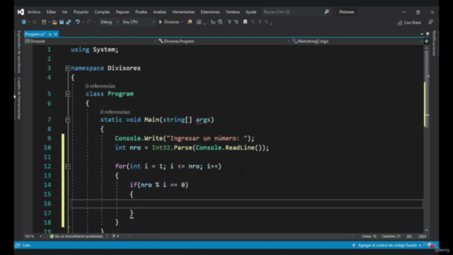
Task: Open the Archivo menu
Action: click(x=34, y=12)
